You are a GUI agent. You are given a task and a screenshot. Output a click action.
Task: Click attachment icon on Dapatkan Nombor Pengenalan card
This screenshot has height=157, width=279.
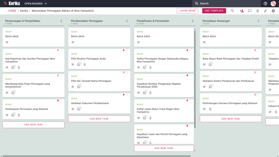[150, 93]
